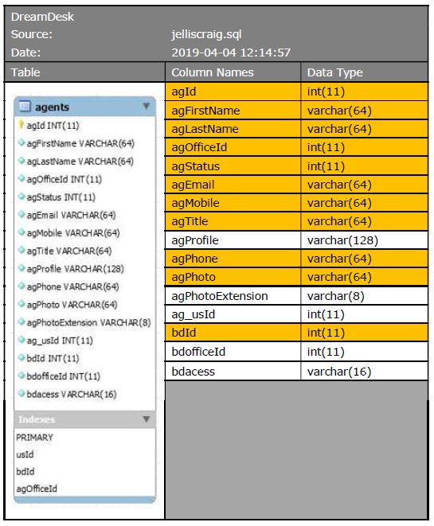
Task: Select the PRIMARY index entry
Action: [34, 438]
